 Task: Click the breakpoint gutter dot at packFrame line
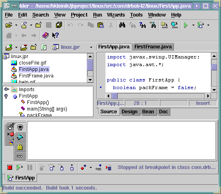(x=101, y=87)
